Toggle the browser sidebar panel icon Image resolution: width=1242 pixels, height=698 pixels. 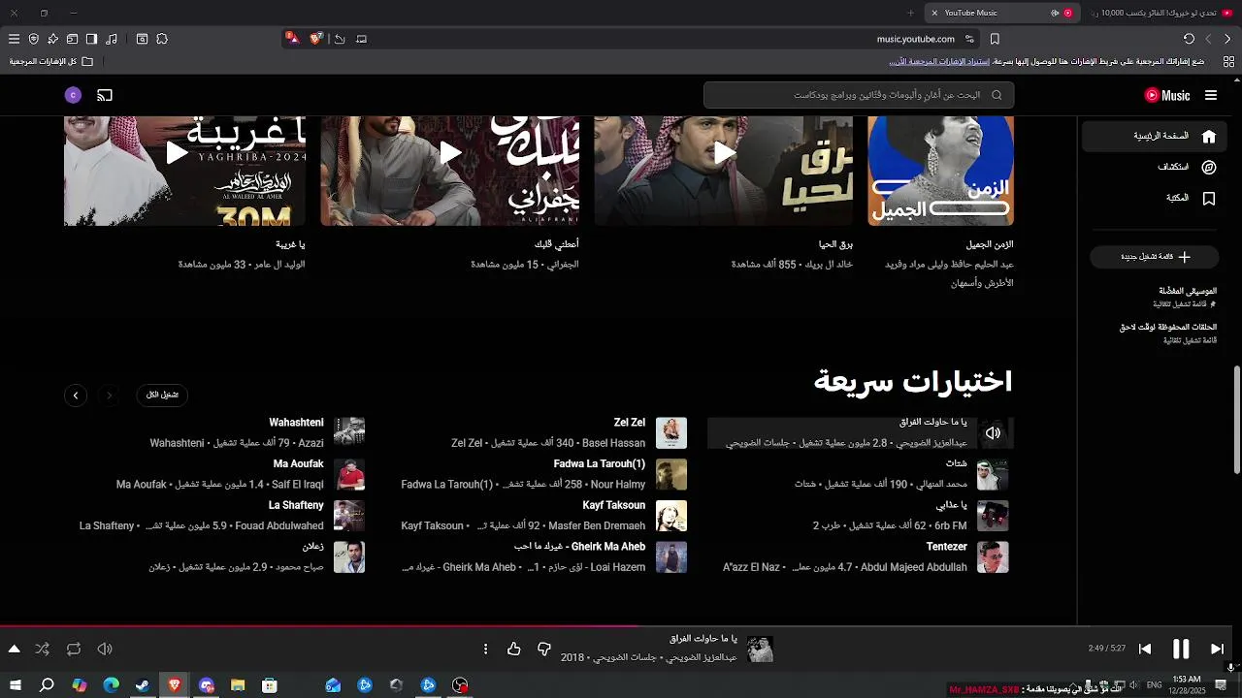pyautogui.click(x=91, y=39)
